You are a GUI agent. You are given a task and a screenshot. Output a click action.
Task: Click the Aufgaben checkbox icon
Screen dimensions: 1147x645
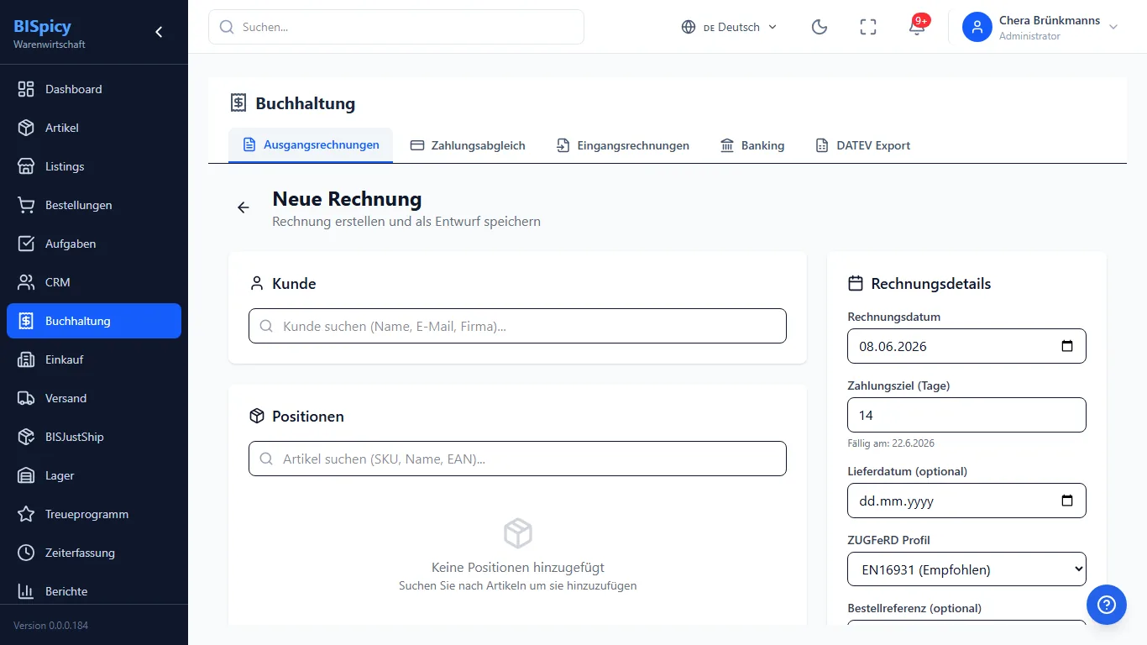coord(26,244)
